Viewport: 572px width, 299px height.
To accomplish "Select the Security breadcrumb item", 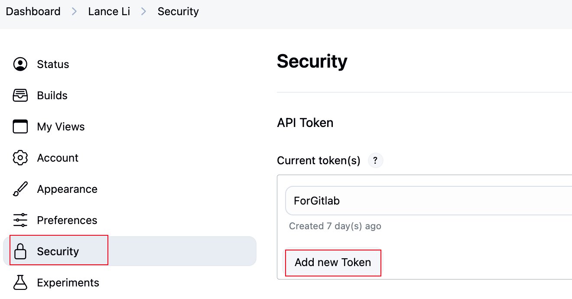I will point(178,11).
